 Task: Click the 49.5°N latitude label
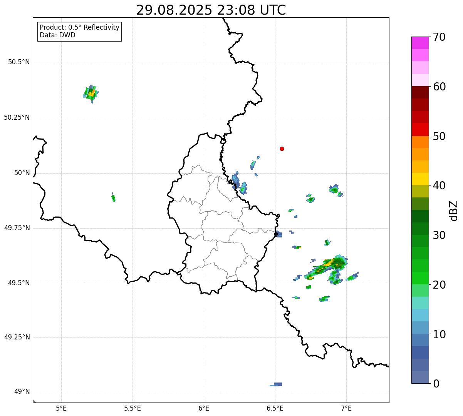pos(18,283)
